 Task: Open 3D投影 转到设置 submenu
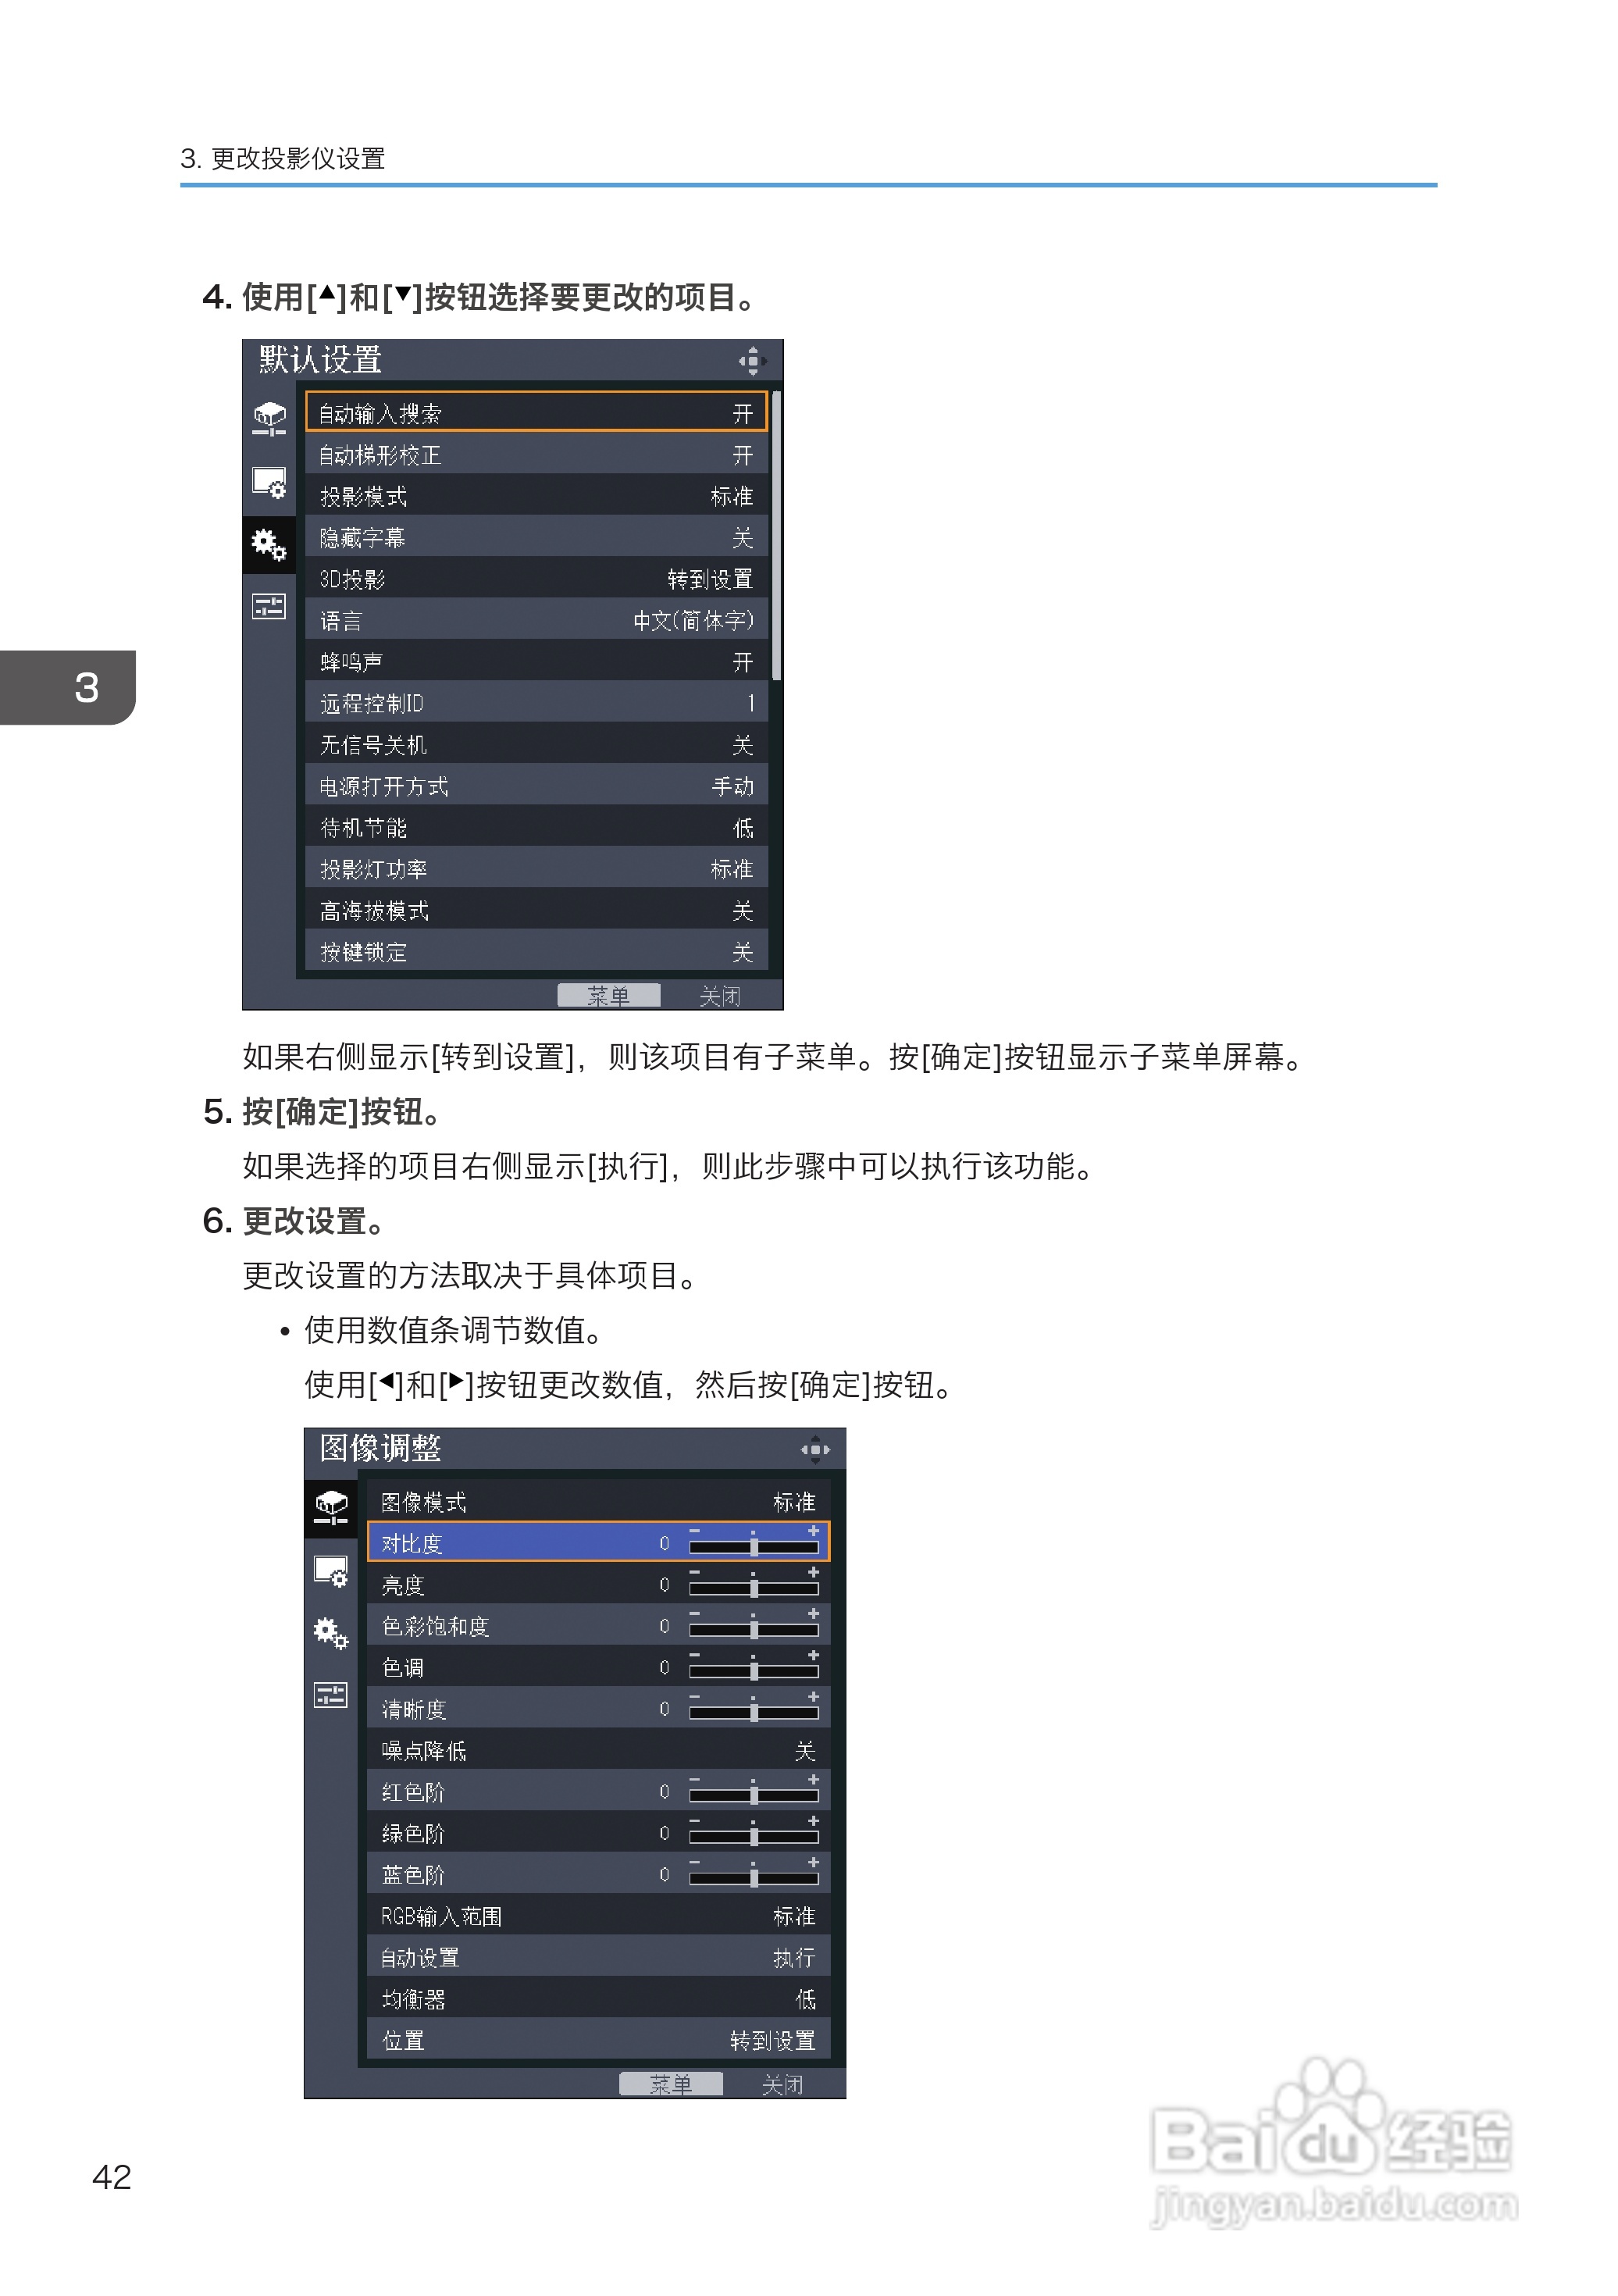click(x=710, y=579)
